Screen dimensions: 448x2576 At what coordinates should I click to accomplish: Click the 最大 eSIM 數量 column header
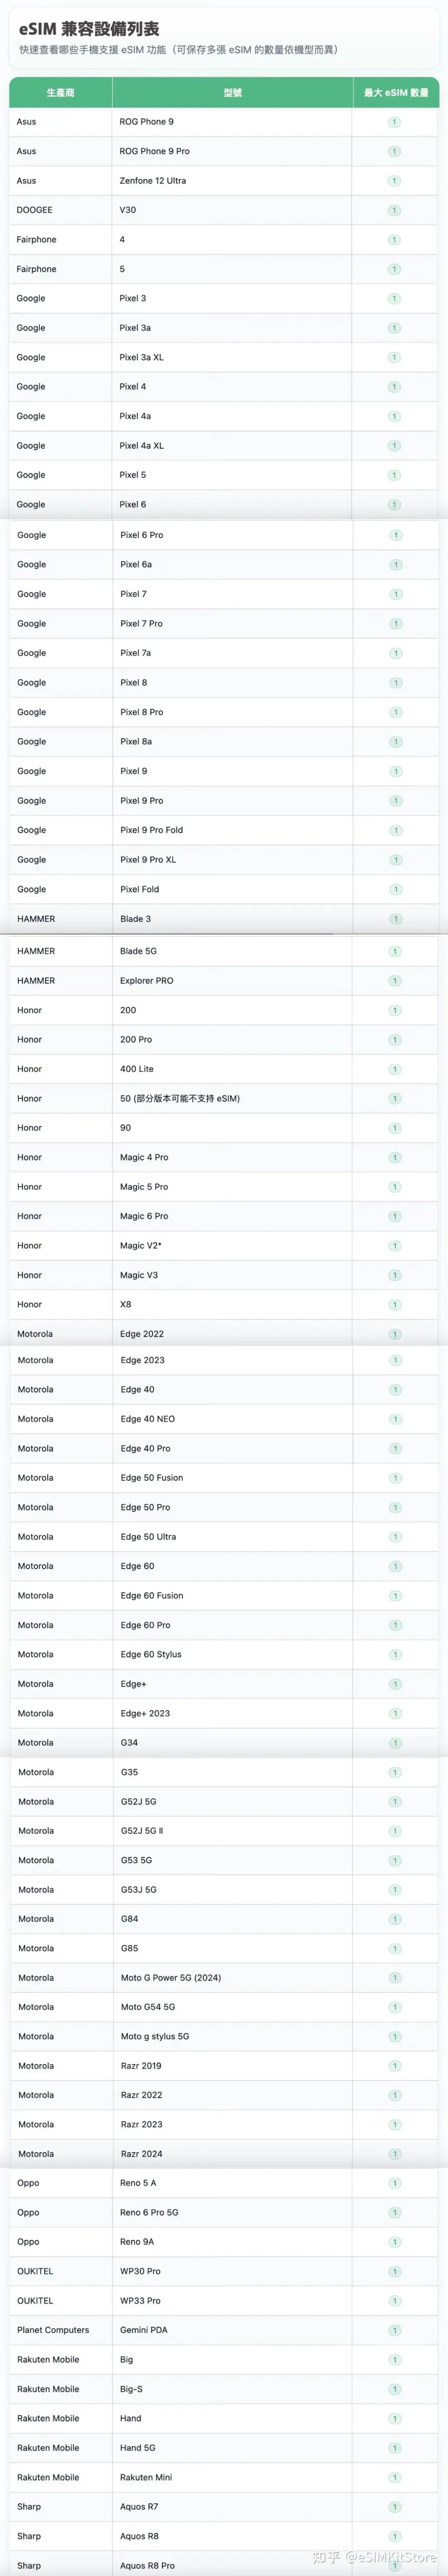click(x=395, y=92)
